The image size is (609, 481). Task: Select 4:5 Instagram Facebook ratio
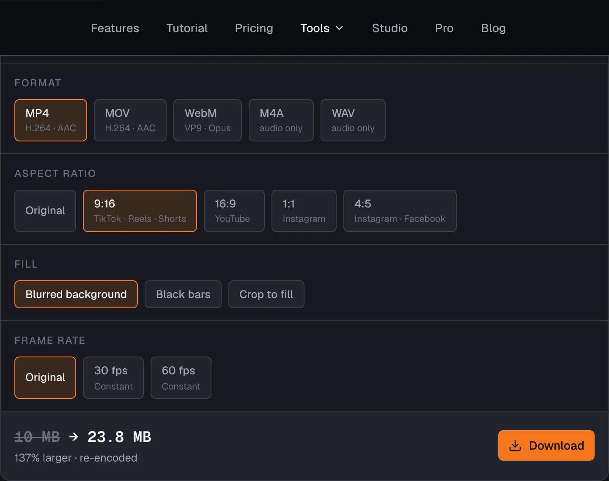400,211
